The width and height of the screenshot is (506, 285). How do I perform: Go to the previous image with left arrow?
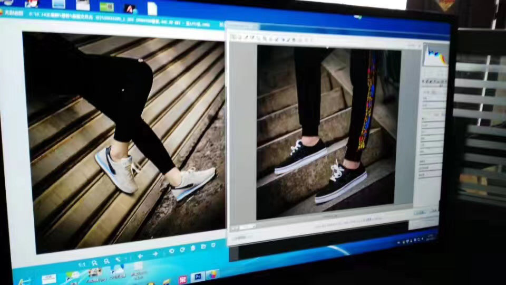click(140, 256)
